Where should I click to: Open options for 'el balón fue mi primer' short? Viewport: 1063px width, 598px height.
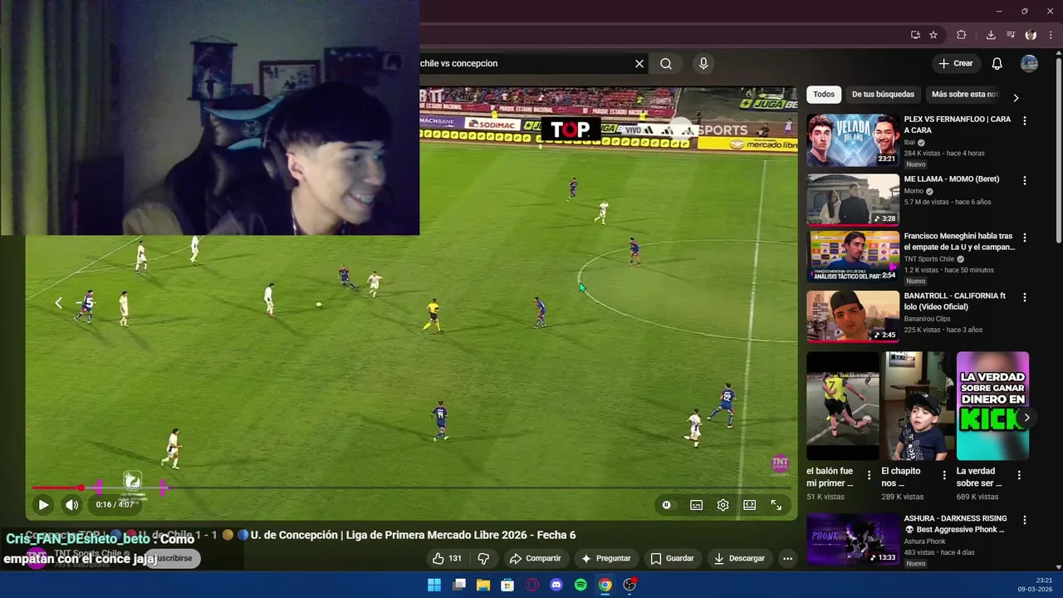(x=870, y=475)
